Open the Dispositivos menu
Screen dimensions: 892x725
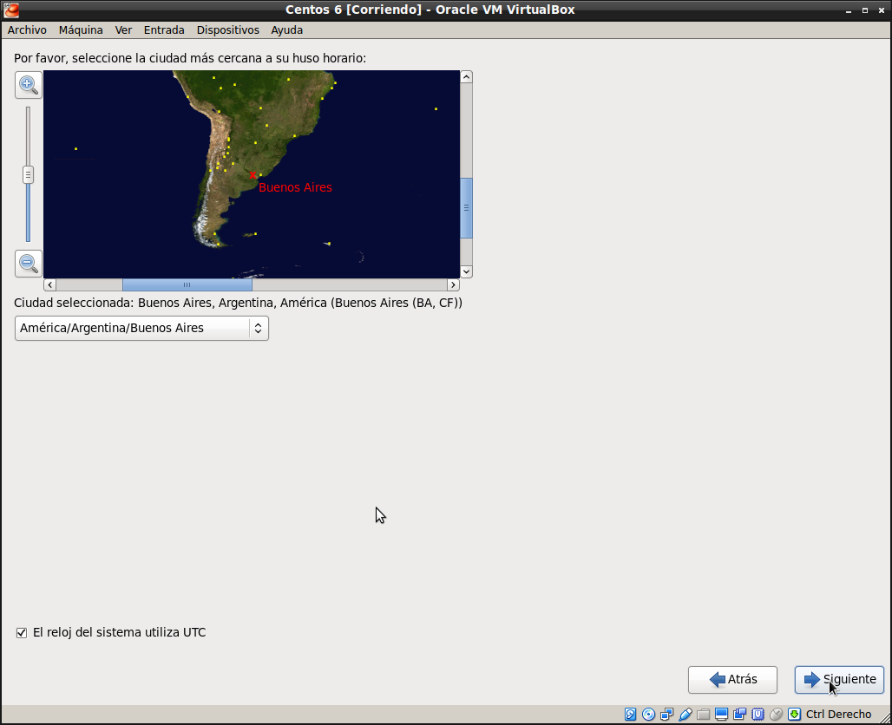pos(227,29)
